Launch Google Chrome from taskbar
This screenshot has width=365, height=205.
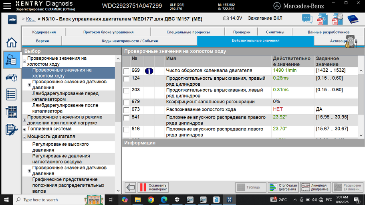click(x=151, y=200)
